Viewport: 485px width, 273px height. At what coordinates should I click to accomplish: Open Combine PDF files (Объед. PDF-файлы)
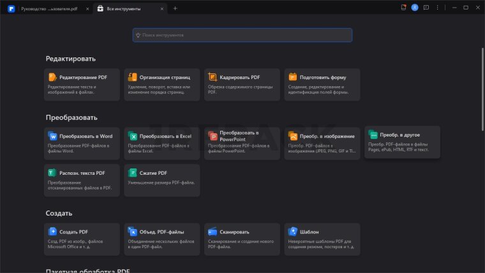coord(162,239)
